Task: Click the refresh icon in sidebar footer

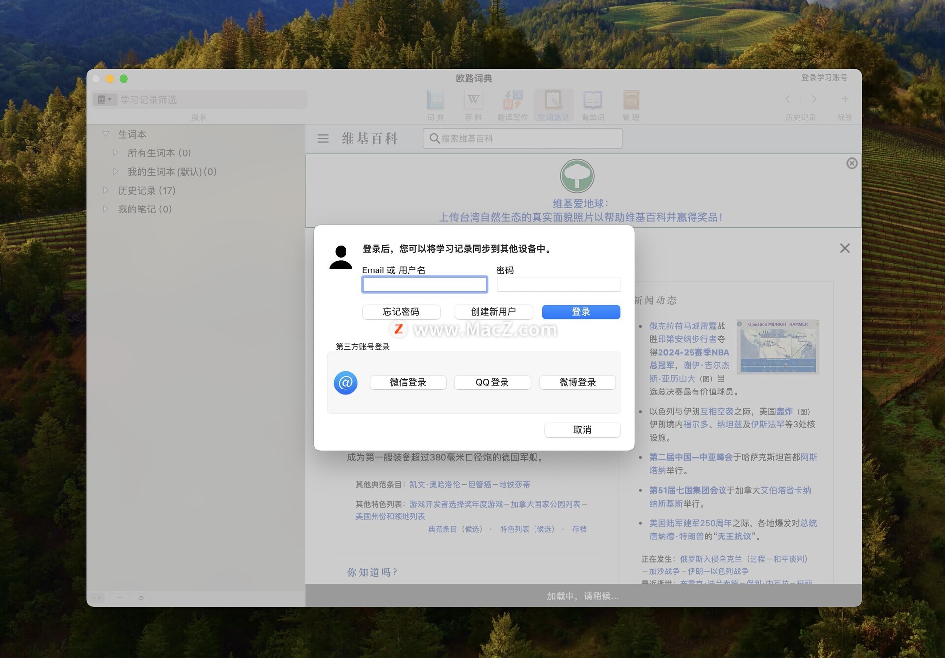Action: (141, 598)
